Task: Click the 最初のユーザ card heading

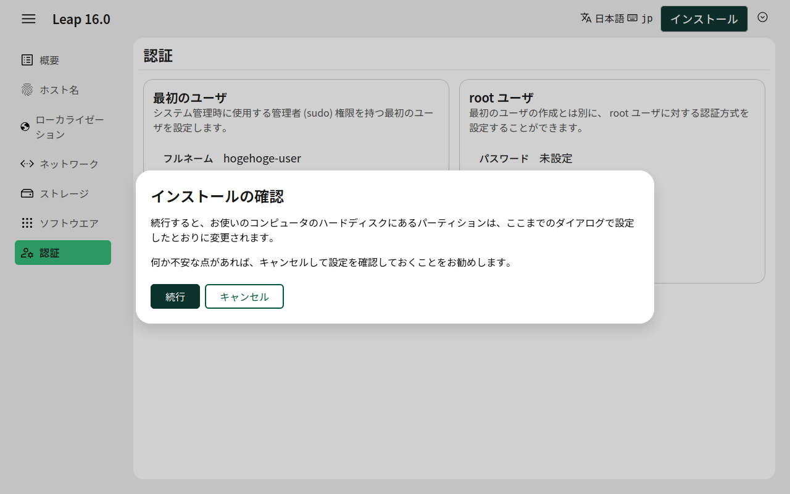Action: 190,98
